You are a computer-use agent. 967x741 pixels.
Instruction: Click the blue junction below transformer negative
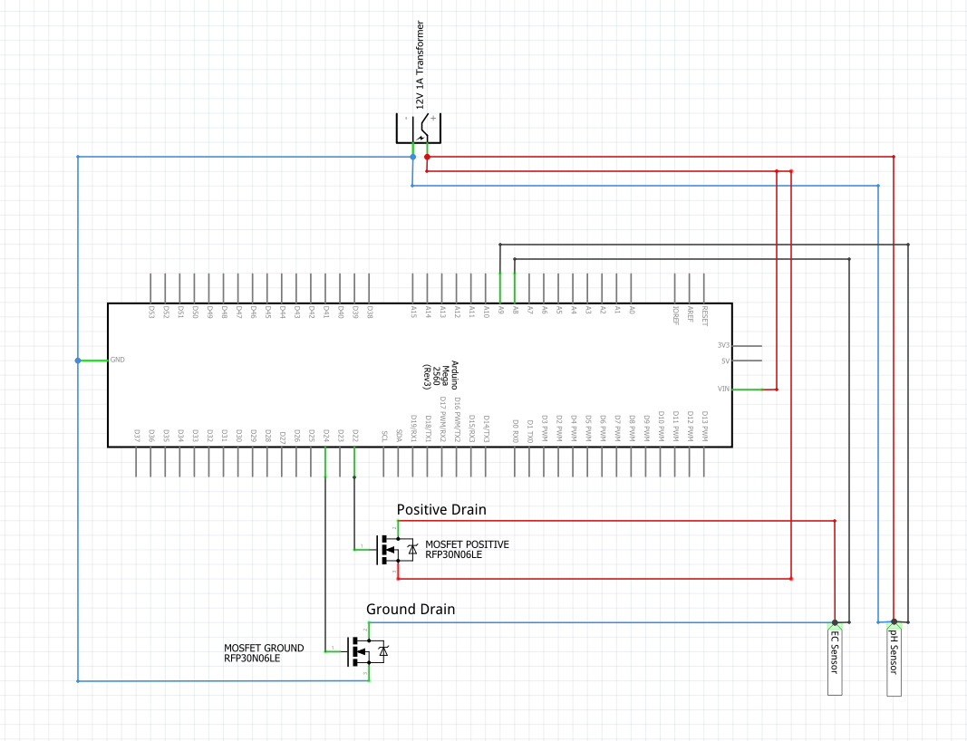[x=413, y=157]
